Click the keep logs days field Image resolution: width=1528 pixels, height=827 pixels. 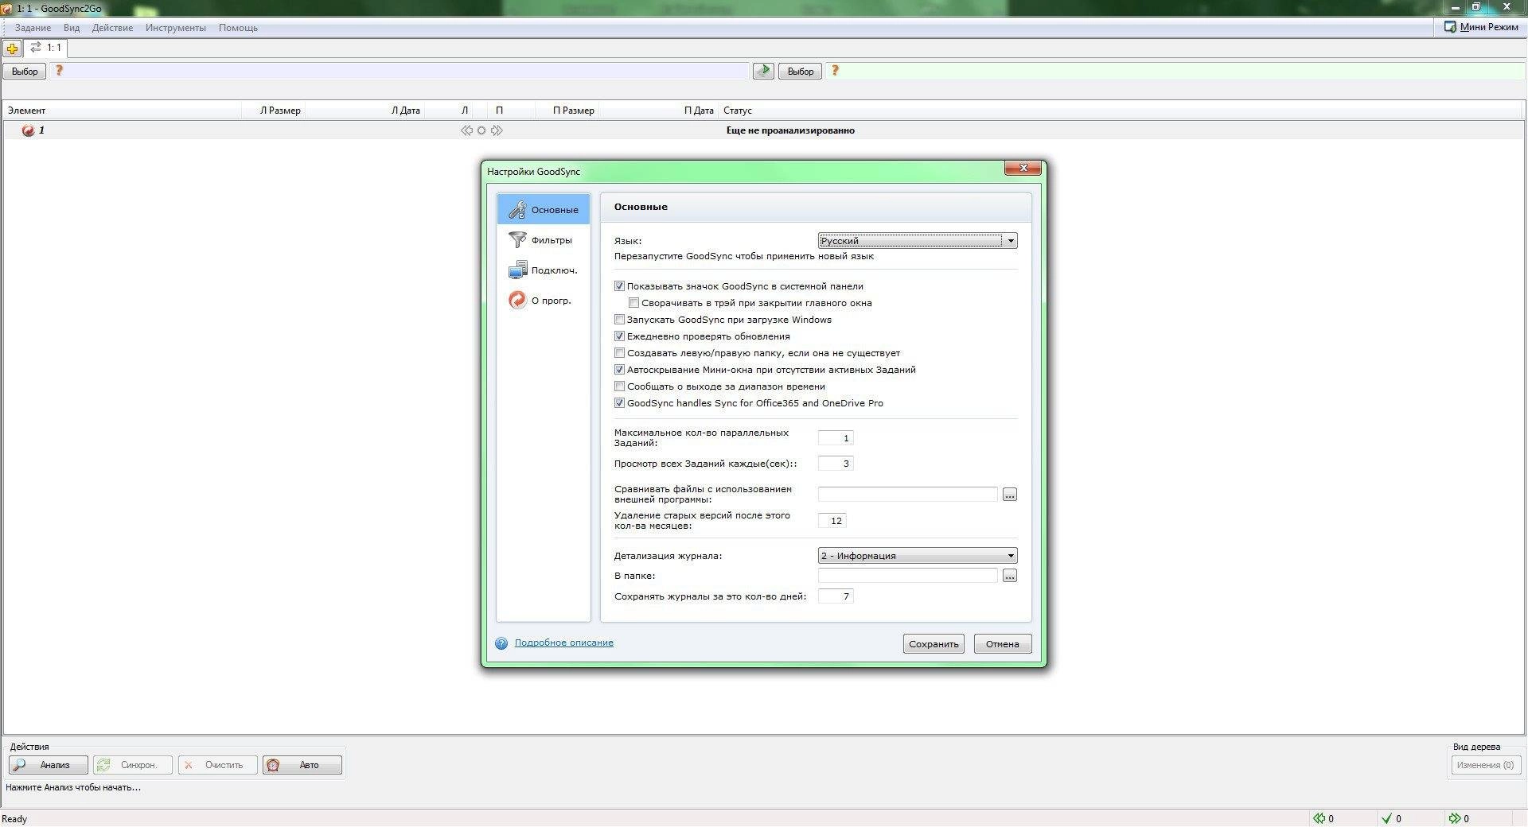click(836, 596)
